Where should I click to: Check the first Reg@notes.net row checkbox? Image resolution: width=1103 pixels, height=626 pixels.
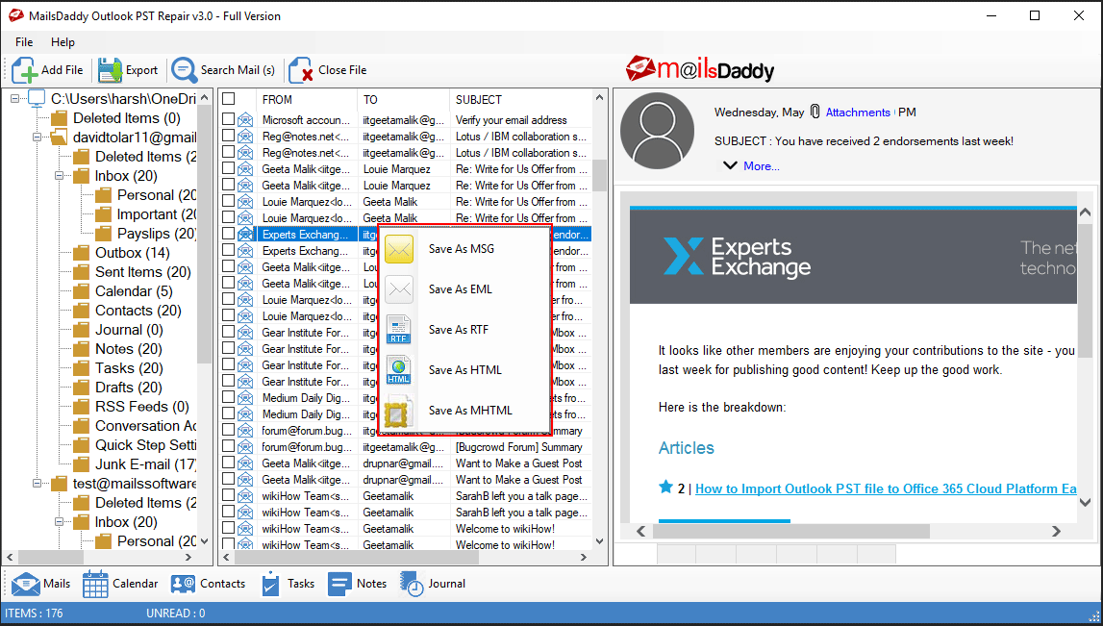click(x=228, y=136)
